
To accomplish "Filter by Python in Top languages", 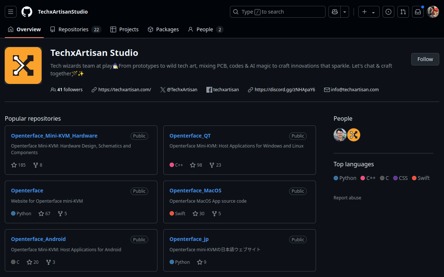I will 345,178.
